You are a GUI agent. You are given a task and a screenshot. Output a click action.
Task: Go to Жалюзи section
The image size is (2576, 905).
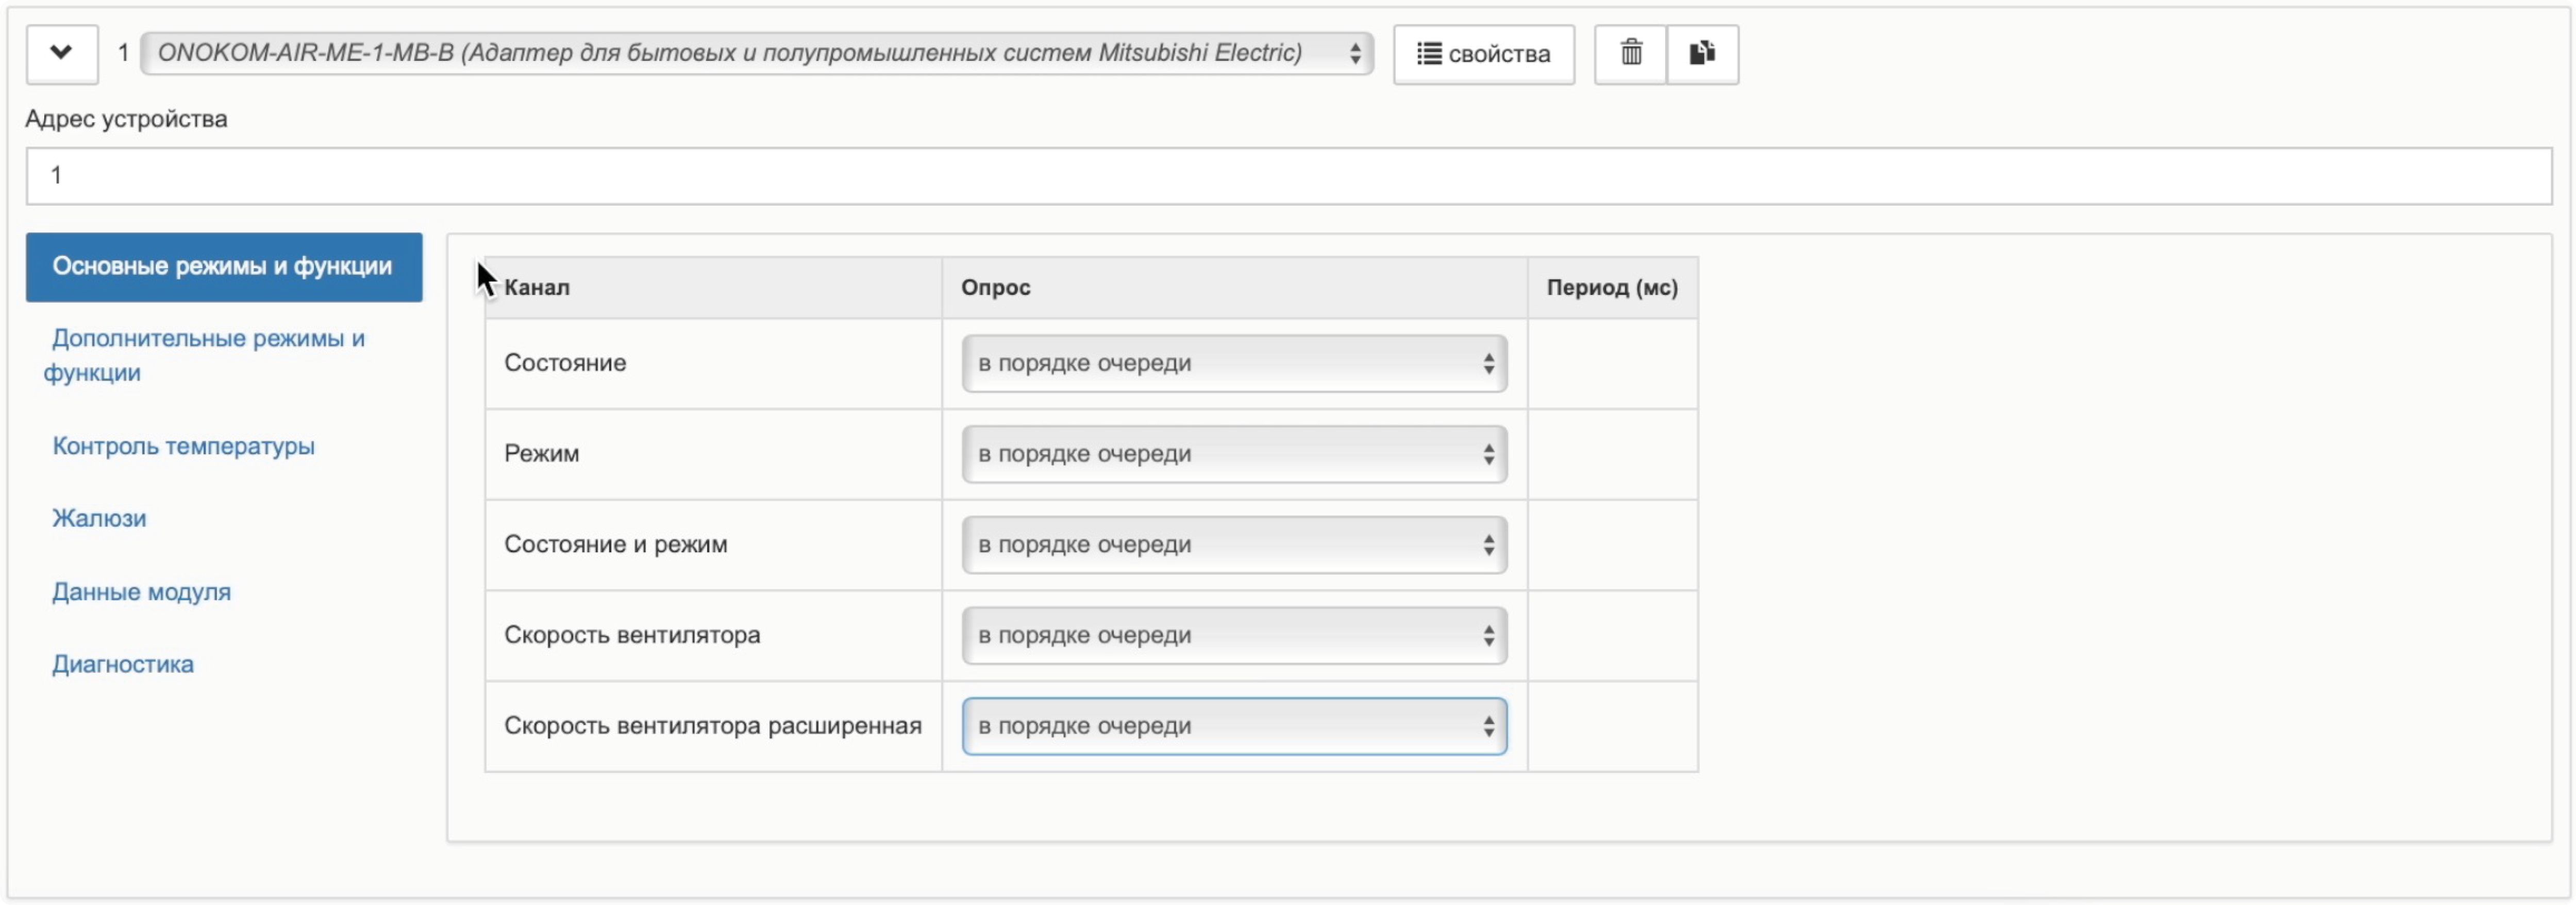pyautogui.click(x=99, y=519)
